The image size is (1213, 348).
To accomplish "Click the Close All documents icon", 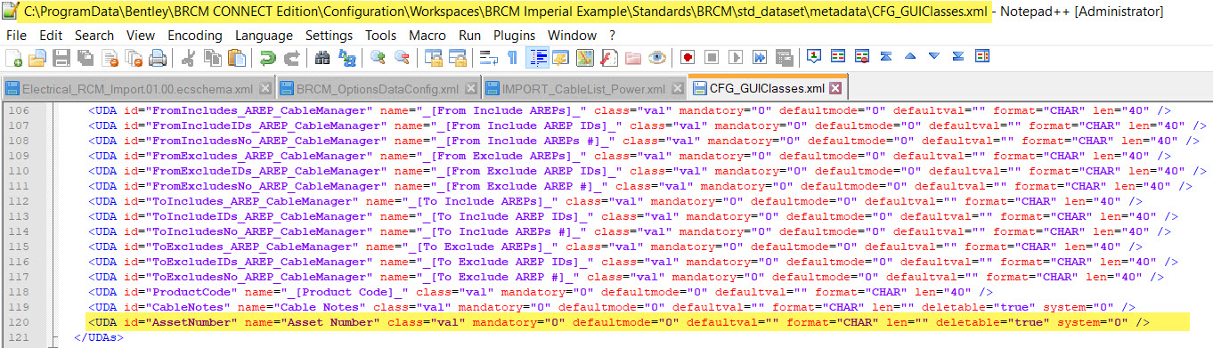I will point(134,58).
